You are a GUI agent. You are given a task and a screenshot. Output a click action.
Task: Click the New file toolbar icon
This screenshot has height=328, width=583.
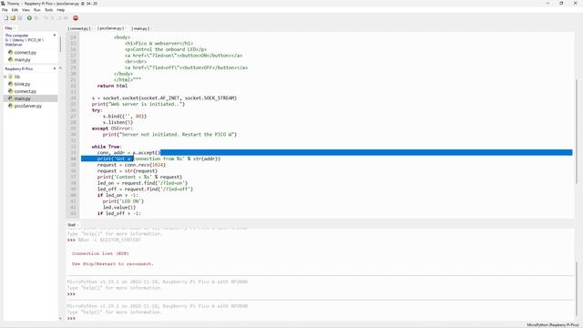pos(6,18)
